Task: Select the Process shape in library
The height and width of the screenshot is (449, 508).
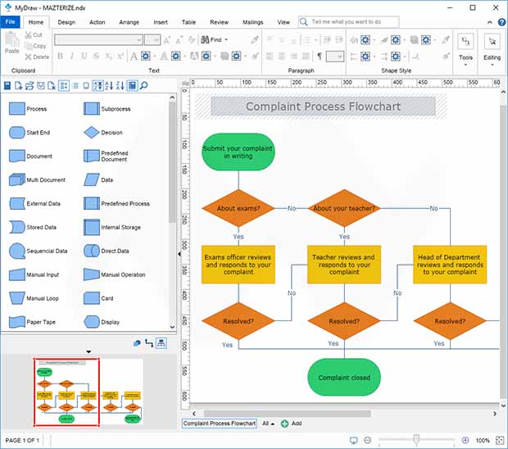Action: [28, 109]
